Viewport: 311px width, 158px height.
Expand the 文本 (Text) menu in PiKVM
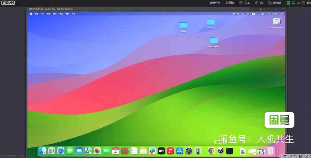(x=244, y=3)
